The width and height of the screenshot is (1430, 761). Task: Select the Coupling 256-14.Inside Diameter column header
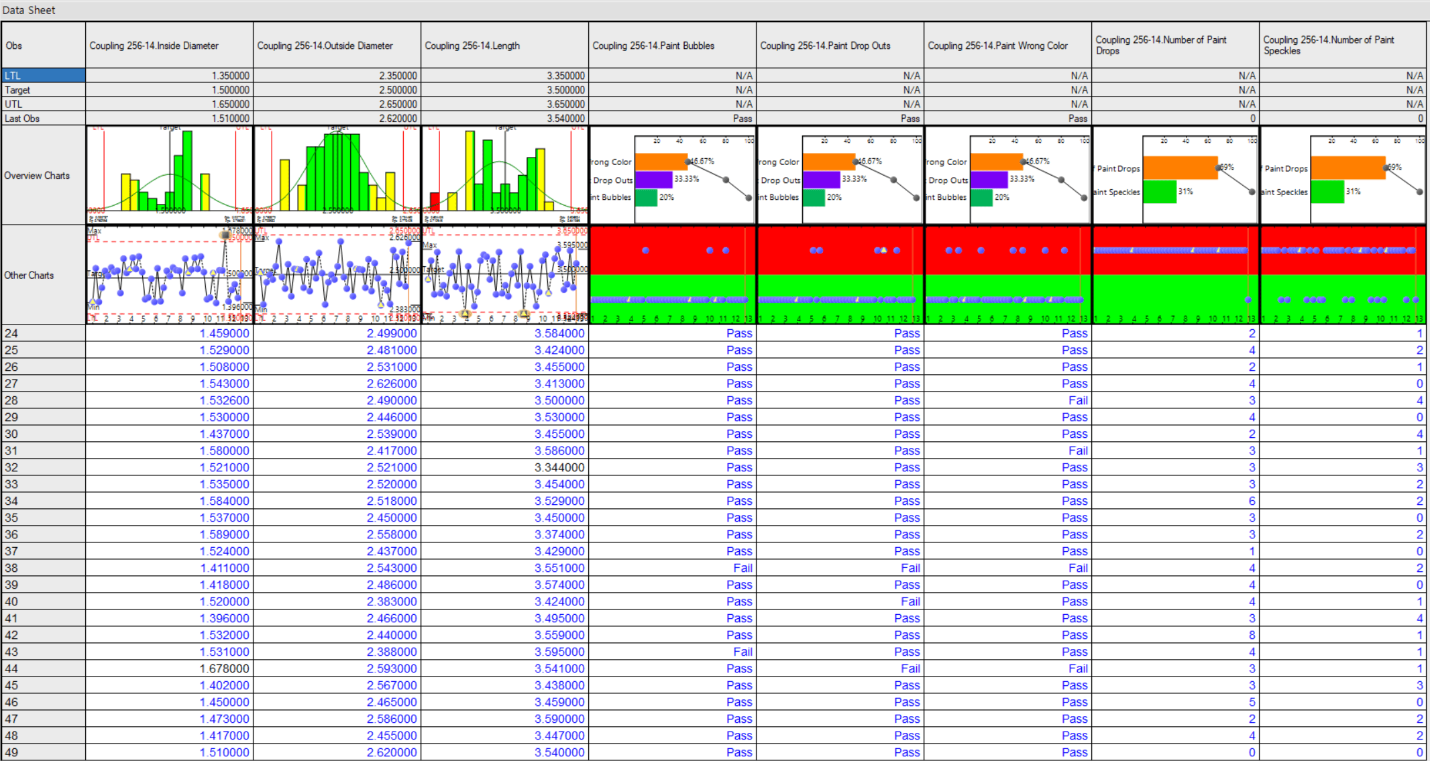170,46
